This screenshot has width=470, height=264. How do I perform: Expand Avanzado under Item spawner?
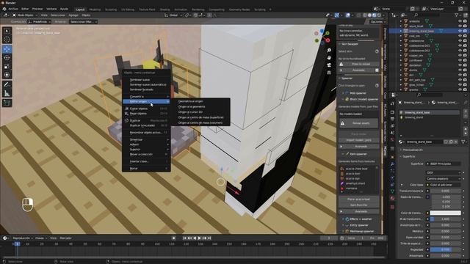click(359, 211)
